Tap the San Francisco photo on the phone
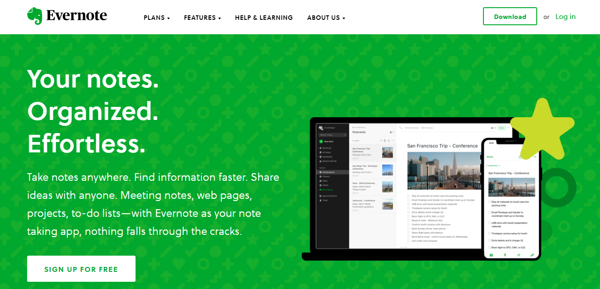 [512, 187]
